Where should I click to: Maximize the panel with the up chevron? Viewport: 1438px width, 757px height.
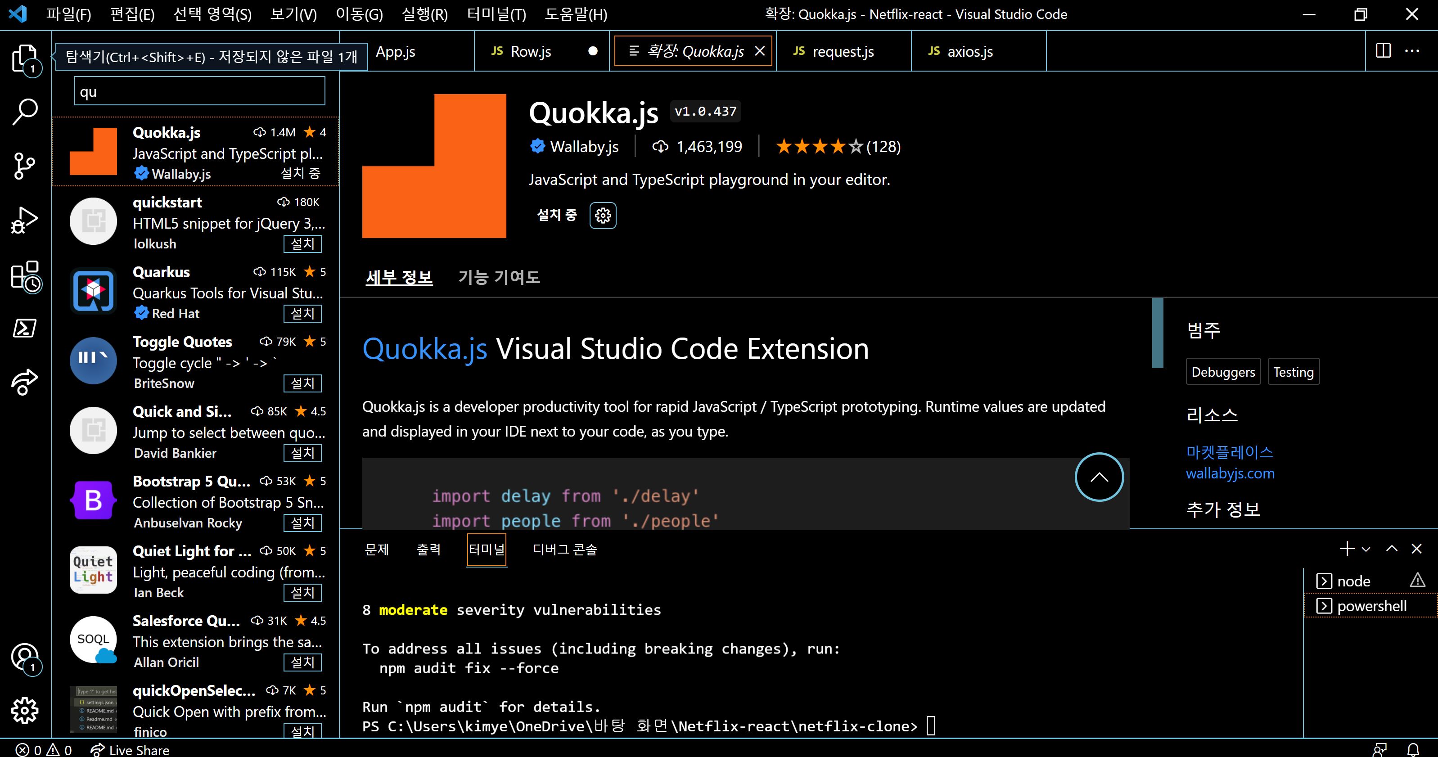click(x=1392, y=549)
